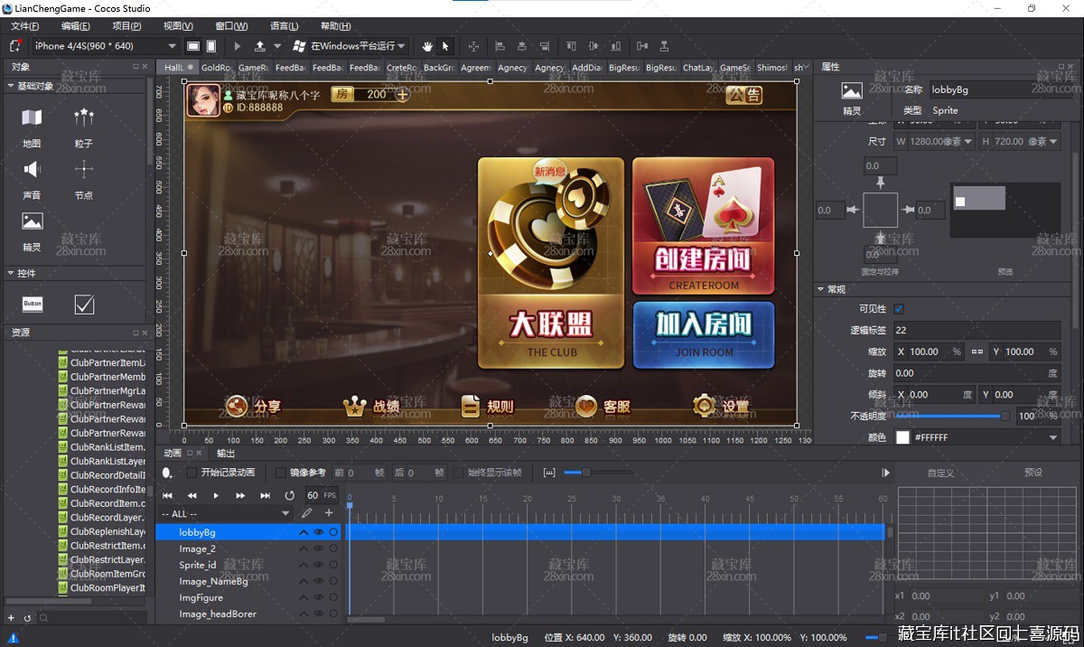This screenshot has height=647, width=1084.
Task: Add the Particle (粒子) object
Action: 84,118
